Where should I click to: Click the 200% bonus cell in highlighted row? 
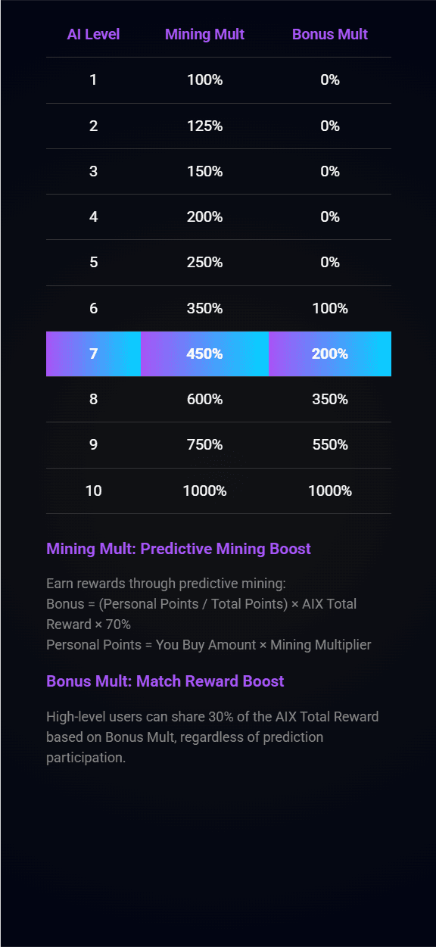(330, 354)
